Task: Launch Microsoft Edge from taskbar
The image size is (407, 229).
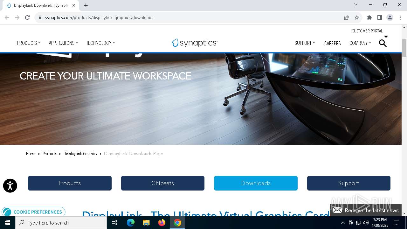Action: [x=131, y=223]
